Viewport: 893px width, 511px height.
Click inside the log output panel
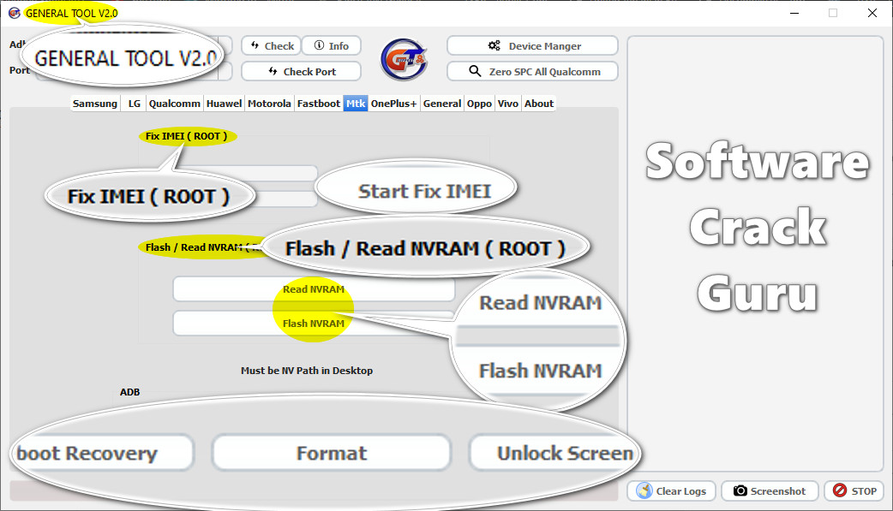(x=755, y=254)
